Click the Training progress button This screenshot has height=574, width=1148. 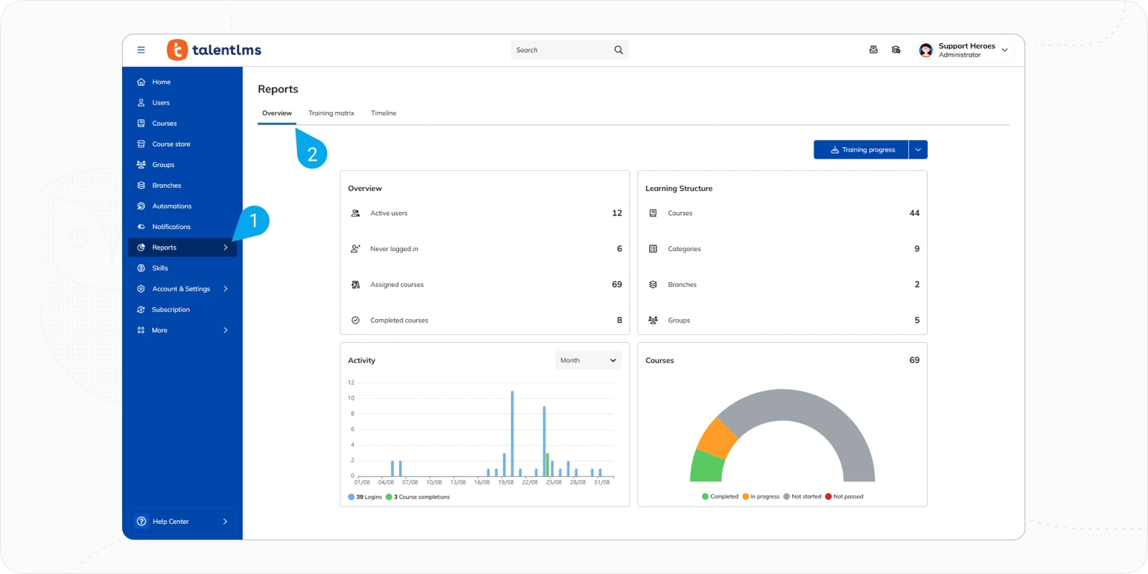point(861,150)
